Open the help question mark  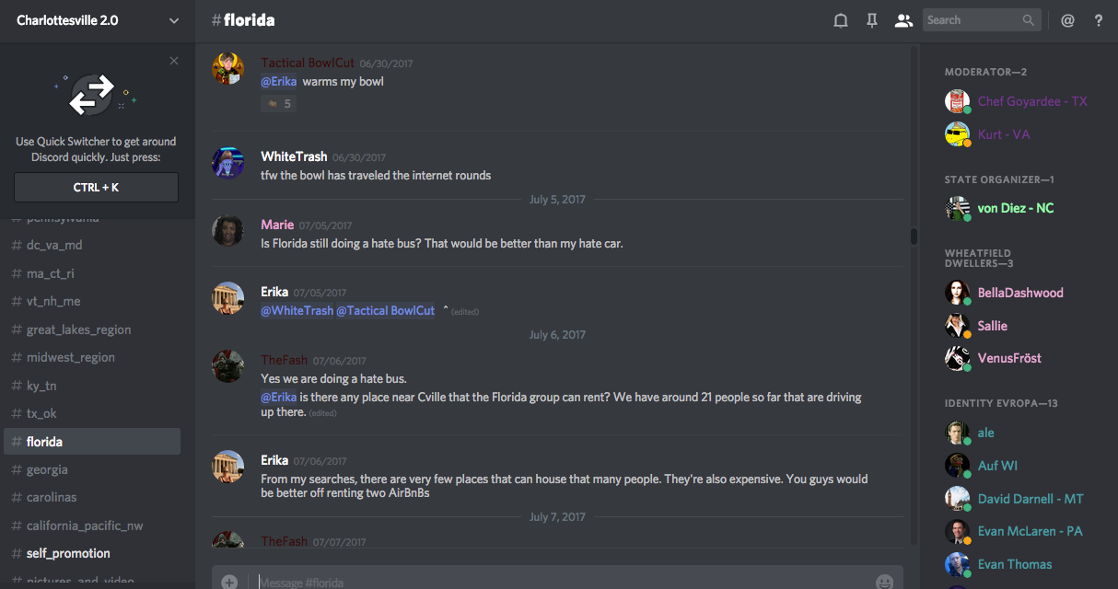pyautogui.click(x=1099, y=20)
